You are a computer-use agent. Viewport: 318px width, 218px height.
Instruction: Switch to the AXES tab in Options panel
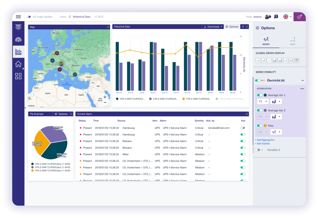(293, 42)
